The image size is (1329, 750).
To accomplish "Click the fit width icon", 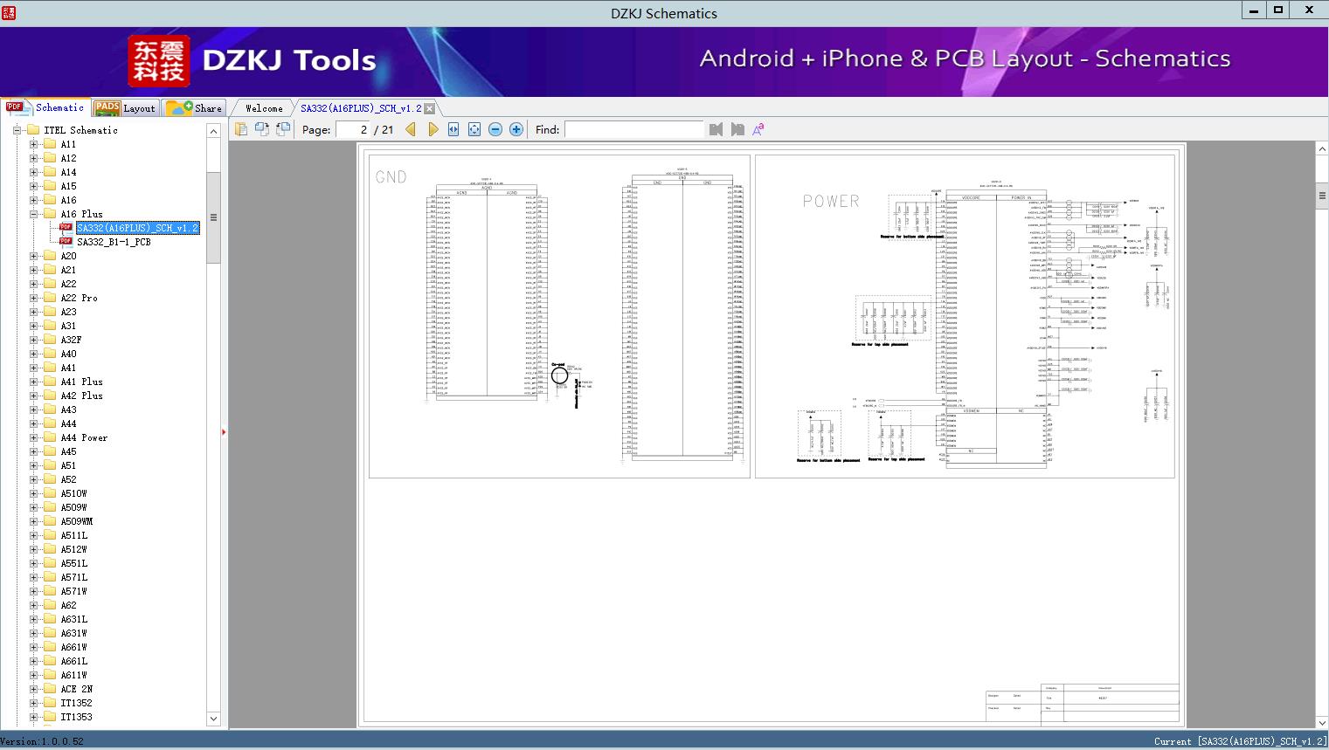I will pyautogui.click(x=453, y=129).
